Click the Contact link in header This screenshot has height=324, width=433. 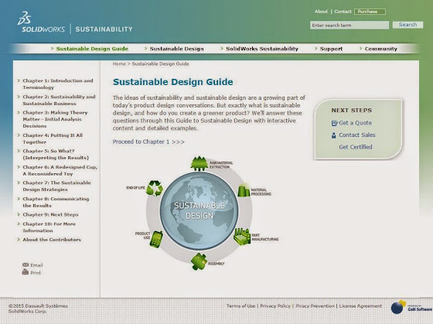[343, 12]
